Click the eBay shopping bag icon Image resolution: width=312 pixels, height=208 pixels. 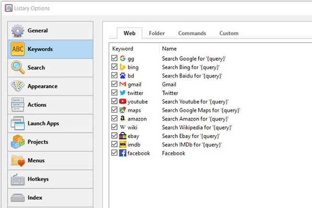pyautogui.click(x=122, y=136)
